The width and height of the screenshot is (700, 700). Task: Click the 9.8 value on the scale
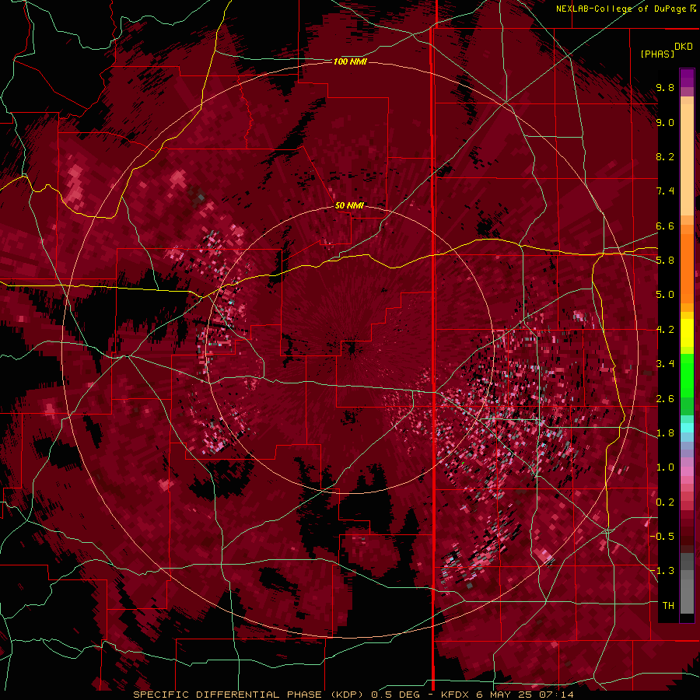point(665,87)
